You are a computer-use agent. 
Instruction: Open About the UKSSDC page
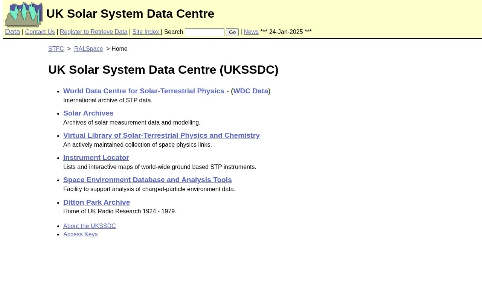[90, 226]
